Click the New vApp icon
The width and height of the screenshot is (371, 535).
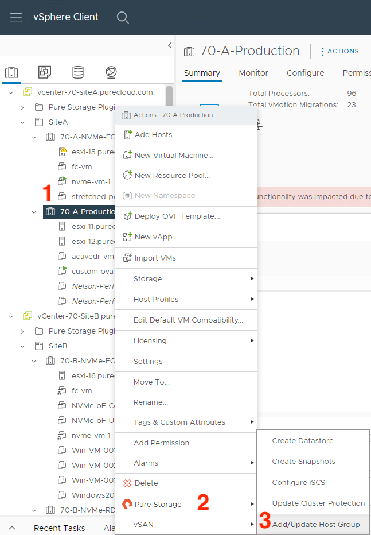127,237
